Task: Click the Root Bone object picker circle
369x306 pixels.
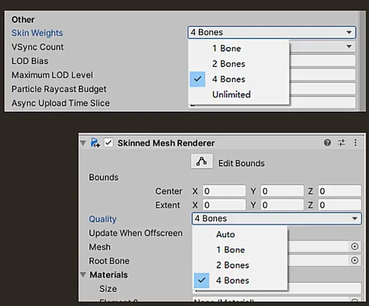Action: [354, 261]
